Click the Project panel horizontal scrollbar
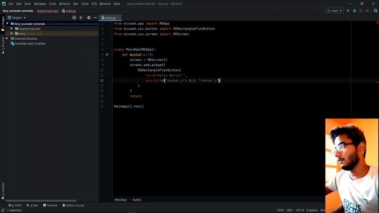The width and height of the screenshot is (379, 213). pos(41,201)
